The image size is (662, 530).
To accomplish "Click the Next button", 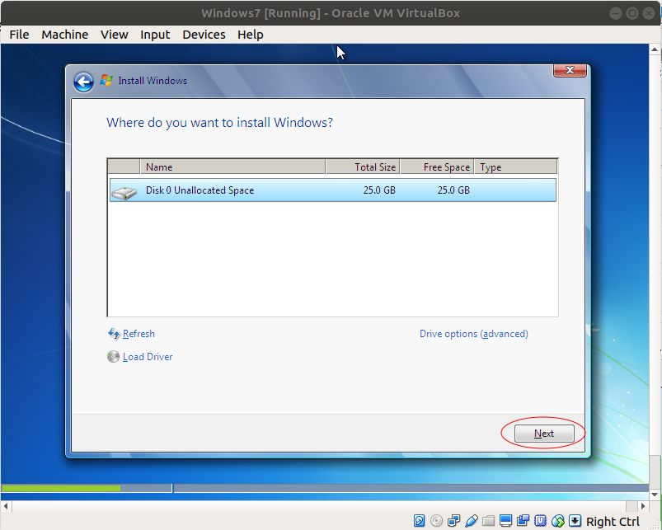I will [544, 434].
